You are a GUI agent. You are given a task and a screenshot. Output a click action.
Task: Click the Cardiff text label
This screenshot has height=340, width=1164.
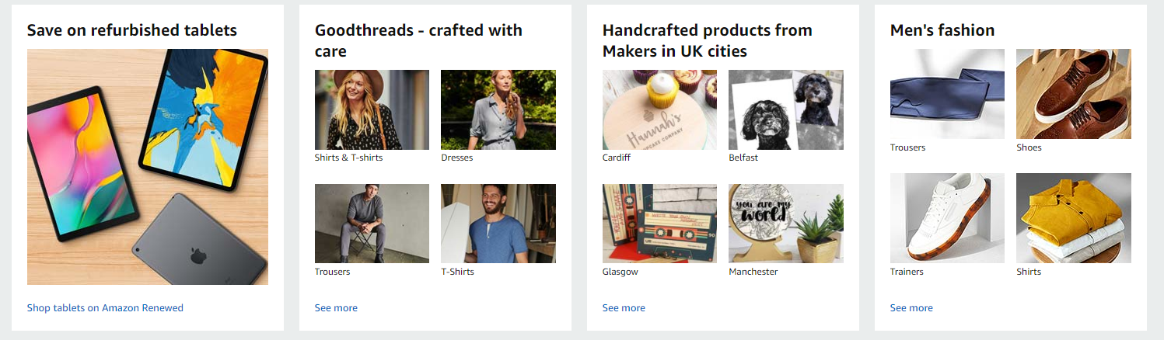[617, 158]
